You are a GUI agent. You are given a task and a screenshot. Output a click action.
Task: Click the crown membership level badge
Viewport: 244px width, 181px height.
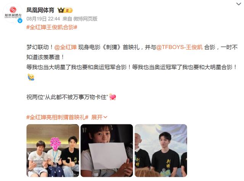click(x=65, y=10)
